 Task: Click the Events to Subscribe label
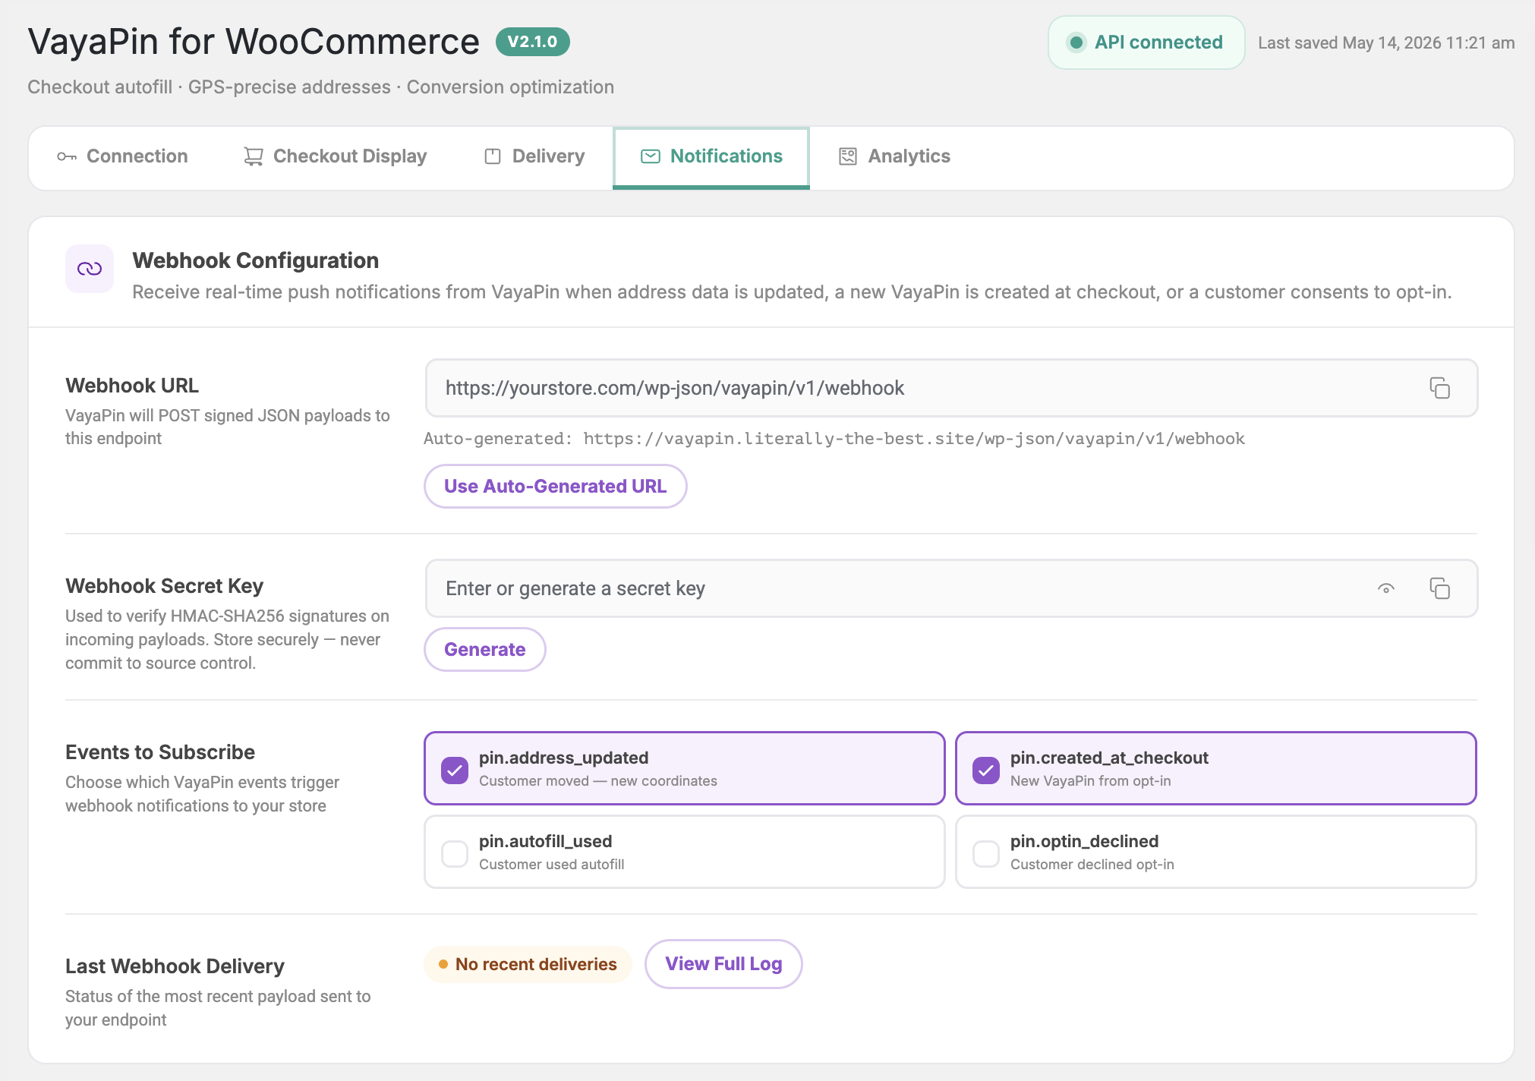(160, 752)
